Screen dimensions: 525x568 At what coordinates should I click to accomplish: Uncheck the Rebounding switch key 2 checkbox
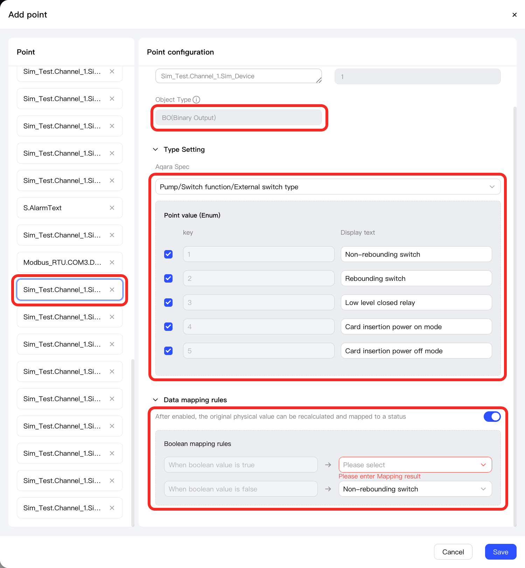[168, 278]
